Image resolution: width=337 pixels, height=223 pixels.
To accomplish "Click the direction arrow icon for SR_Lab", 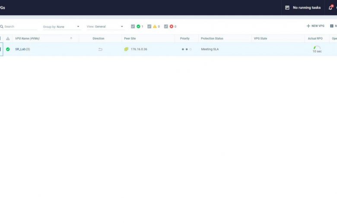I will click(100, 49).
